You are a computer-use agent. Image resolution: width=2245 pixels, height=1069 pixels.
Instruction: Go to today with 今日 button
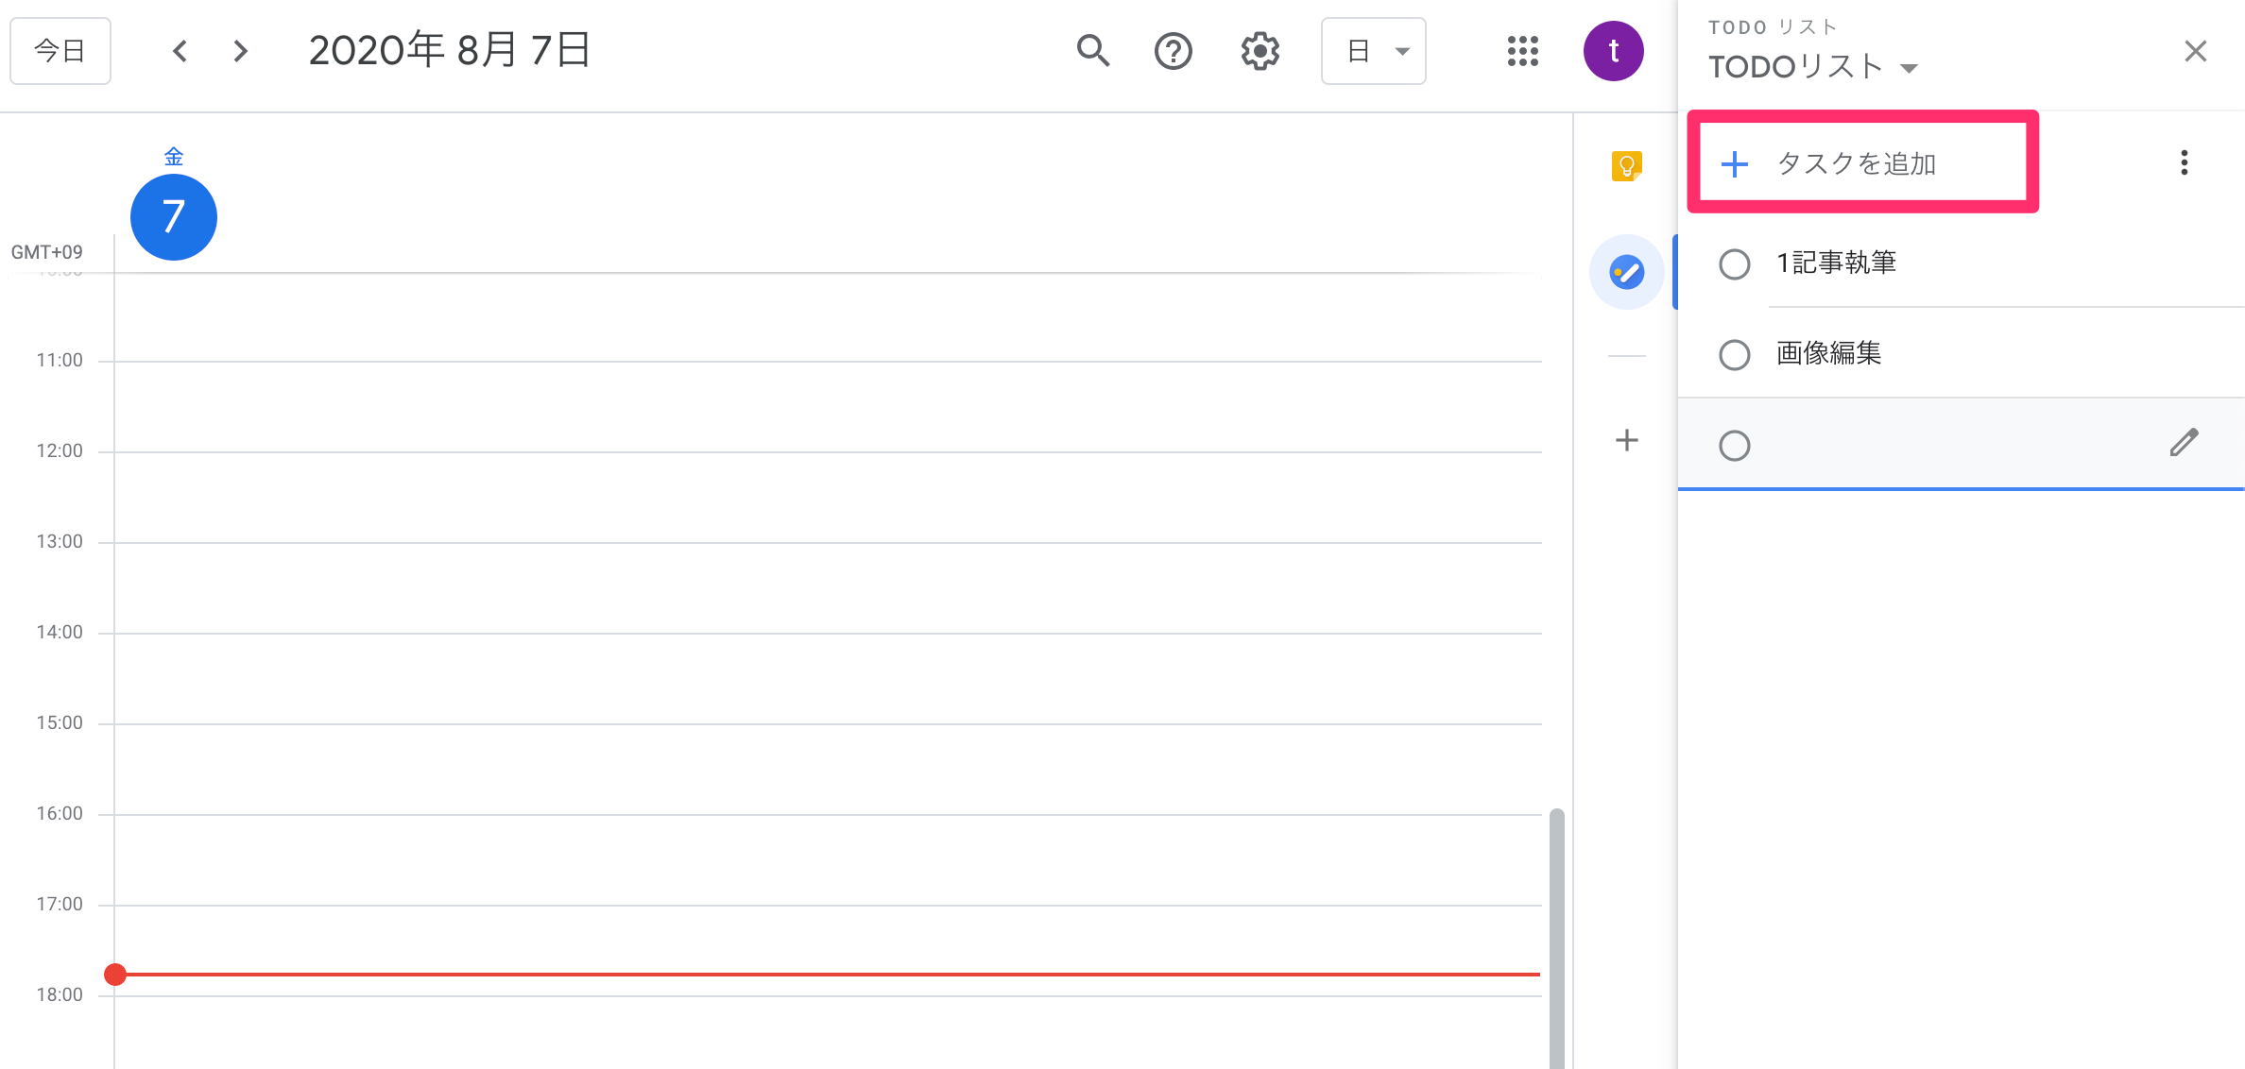[x=60, y=51]
